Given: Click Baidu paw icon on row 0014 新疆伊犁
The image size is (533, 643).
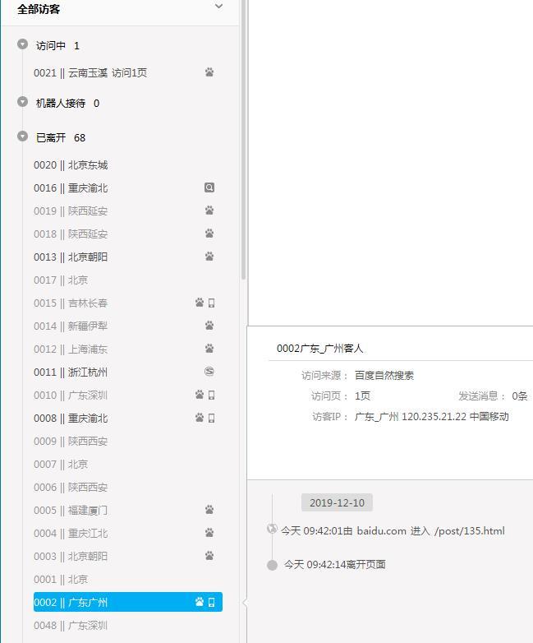Looking at the screenshot, I should pyautogui.click(x=209, y=326).
